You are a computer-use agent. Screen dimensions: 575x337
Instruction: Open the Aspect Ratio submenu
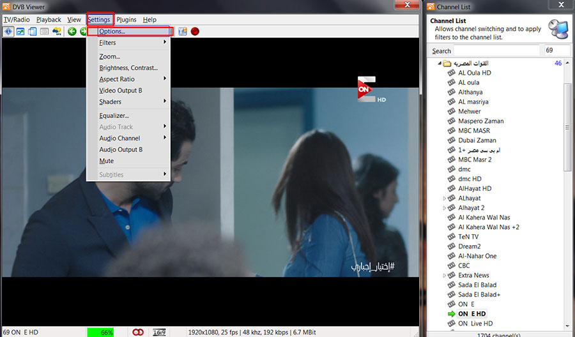[128, 79]
